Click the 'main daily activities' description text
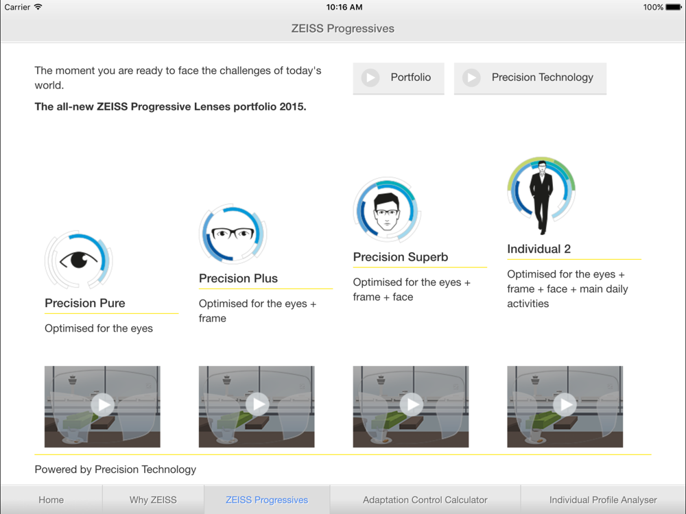686x514 pixels. 567,289
